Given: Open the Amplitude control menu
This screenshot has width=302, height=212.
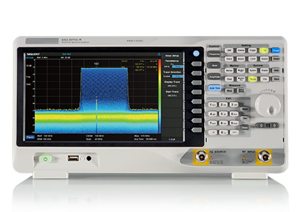Looking at the screenshot, I should [x=214, y=76].
